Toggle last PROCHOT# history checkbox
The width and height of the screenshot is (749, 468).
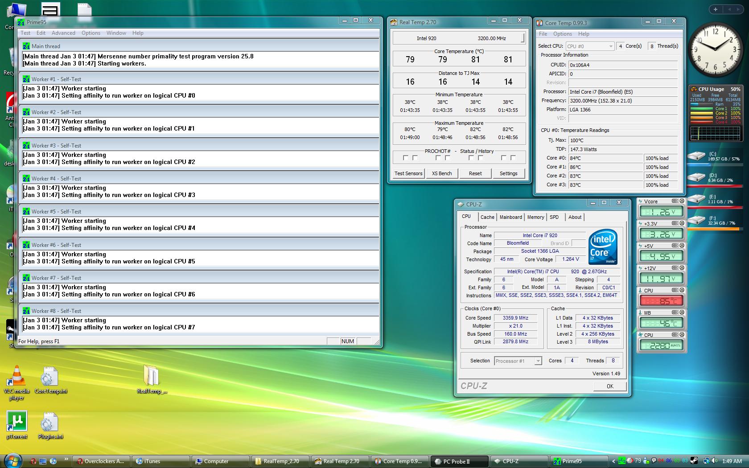point(513,158)
